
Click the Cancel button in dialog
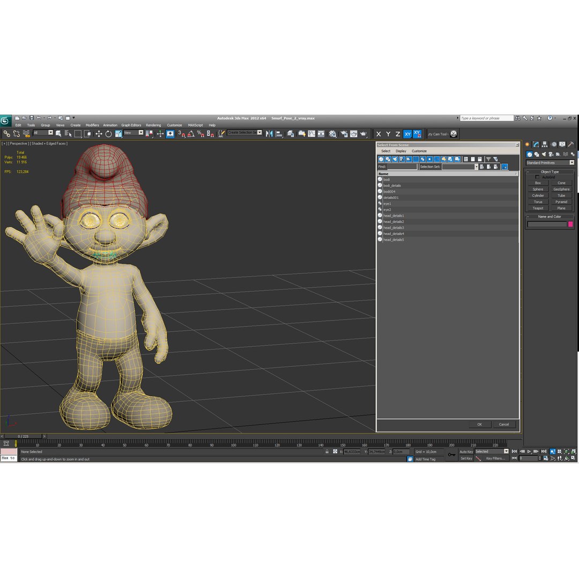pos(503,424)
